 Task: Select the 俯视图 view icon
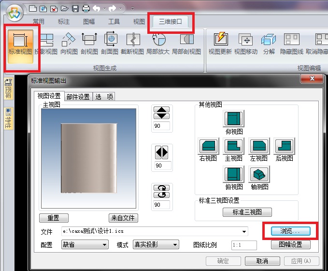click(x=234, y=174)
